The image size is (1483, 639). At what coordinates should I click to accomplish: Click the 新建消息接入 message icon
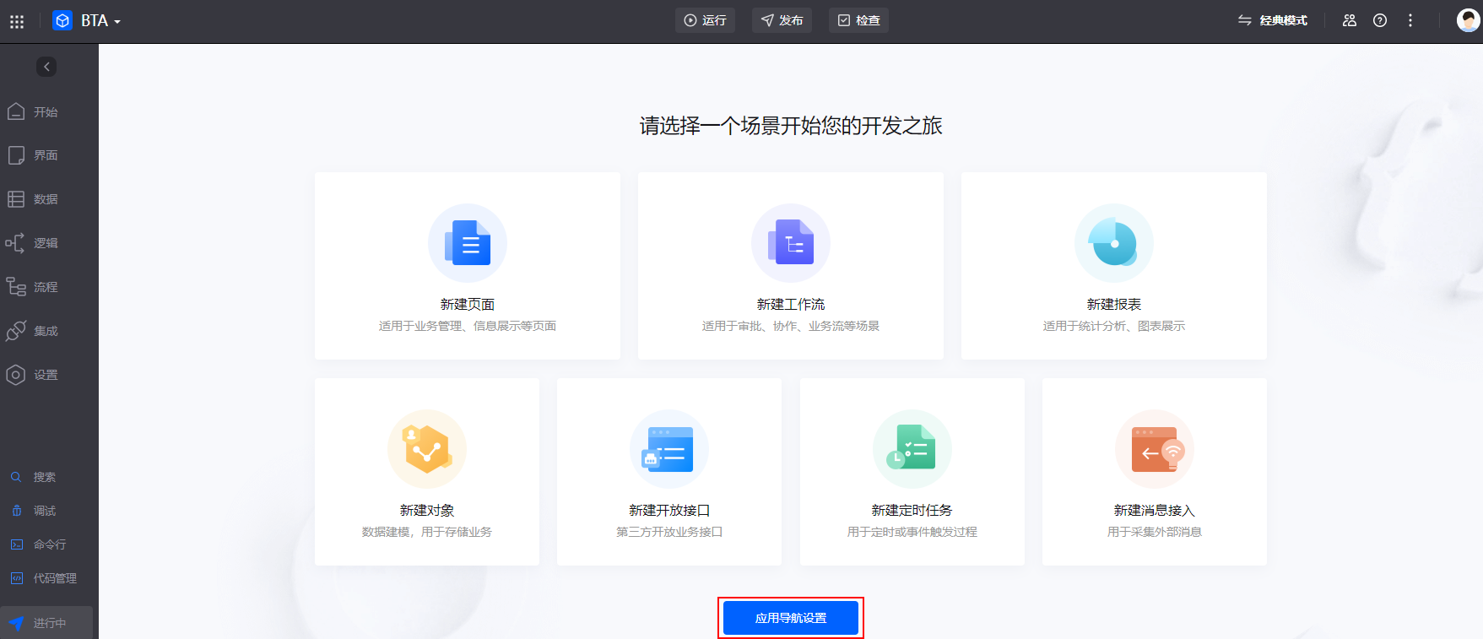[x=1155, y=449]
